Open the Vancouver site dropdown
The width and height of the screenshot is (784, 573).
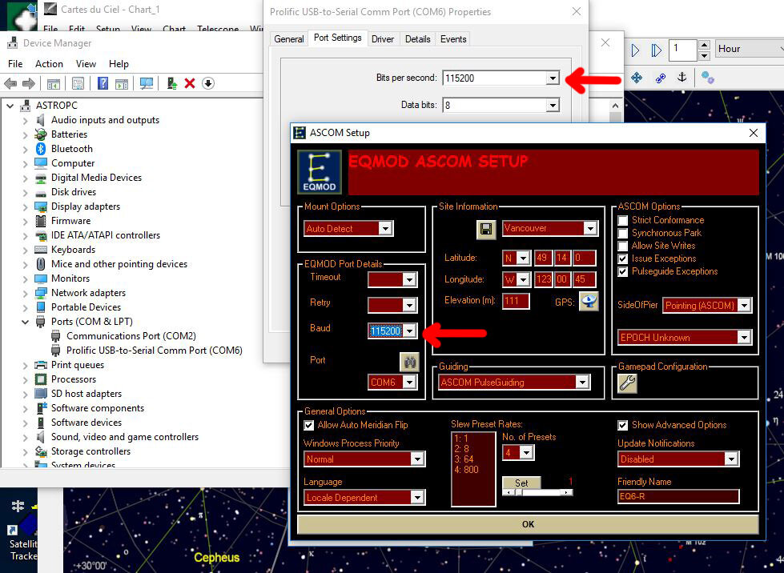pyautogui.click(x=590, y=228)
